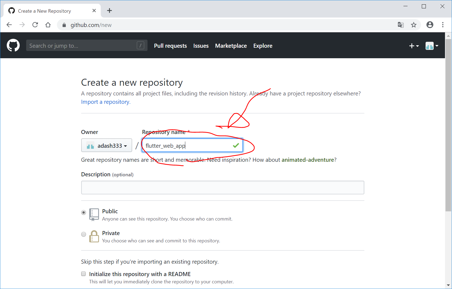The height and width of the screenshot is (289, 452).
Task: Expand the adash333 owner dropdown
Action: click(x=107, y=146)
